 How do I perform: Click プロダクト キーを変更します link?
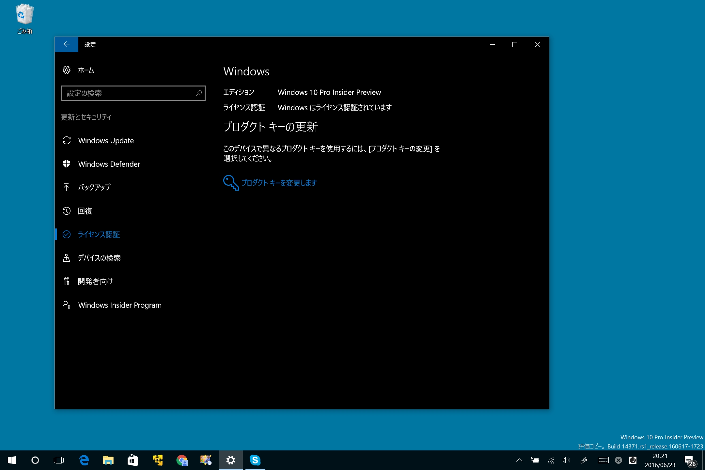(279, 183)
